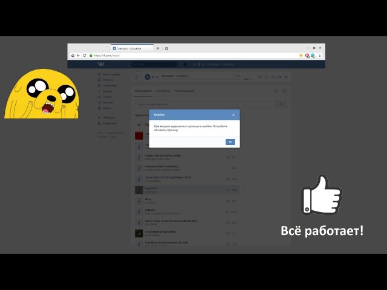Select the Champion - Crystalline browser tab
Viewport: 387px width, 290px height.
pyautogui.click(x=132, y=48)
